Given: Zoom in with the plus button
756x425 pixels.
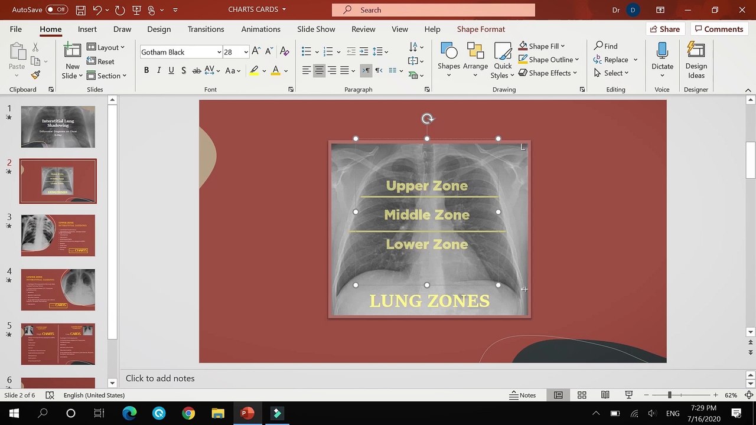Looking at the screenshot, I should point(715,395).
